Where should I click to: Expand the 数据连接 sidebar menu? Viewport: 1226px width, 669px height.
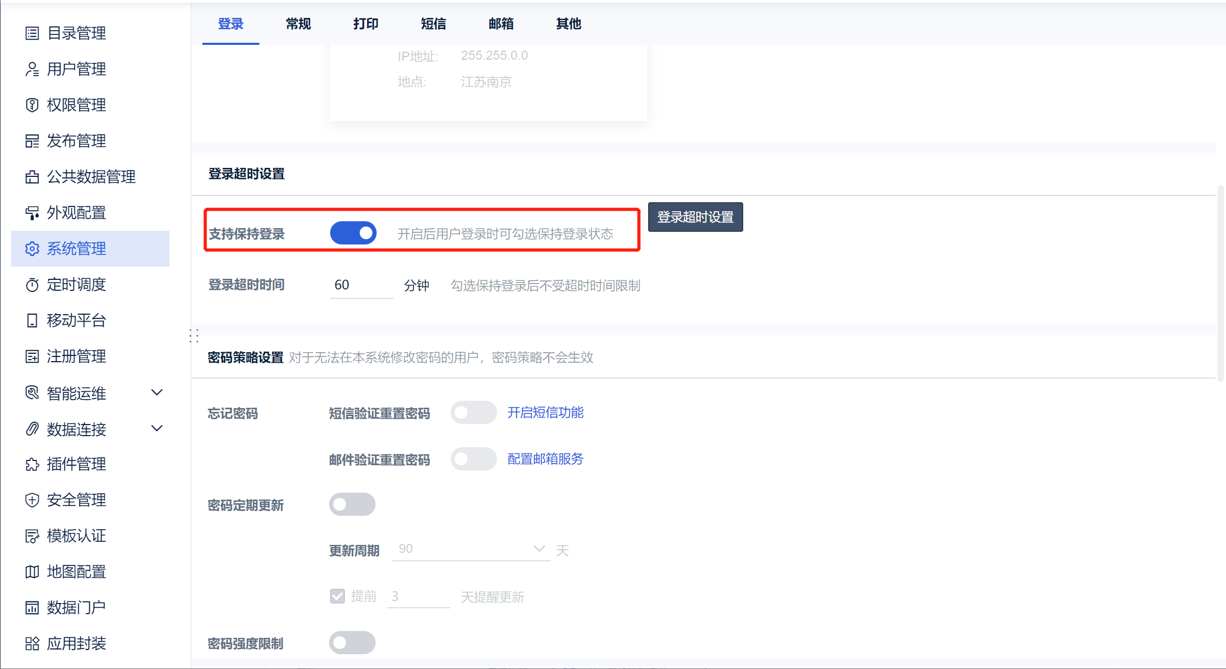(157, 428)
